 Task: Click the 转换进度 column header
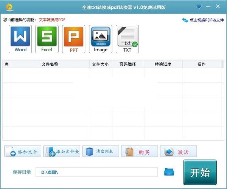click(163, 64)
